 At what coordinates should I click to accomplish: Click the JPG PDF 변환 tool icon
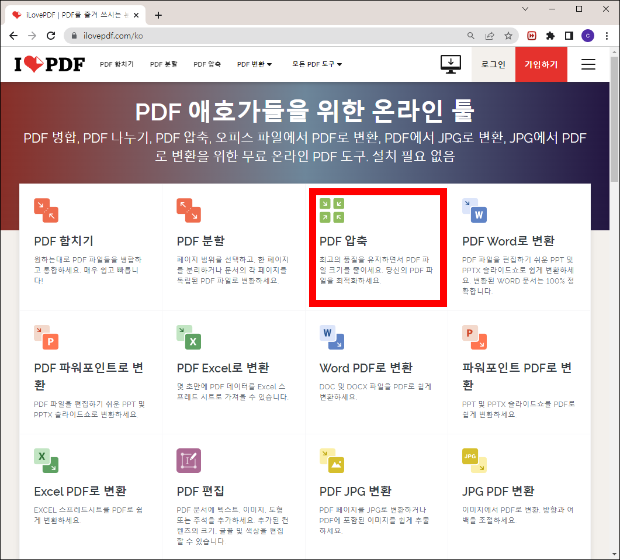[474, 461]
